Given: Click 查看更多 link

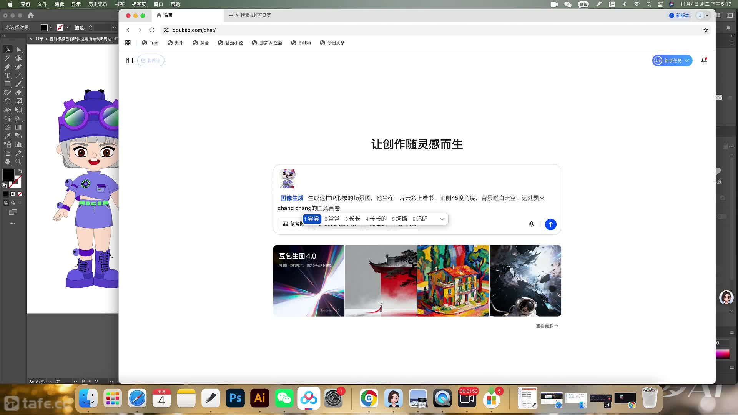Looking at the screenshot, I should point(547,326).
